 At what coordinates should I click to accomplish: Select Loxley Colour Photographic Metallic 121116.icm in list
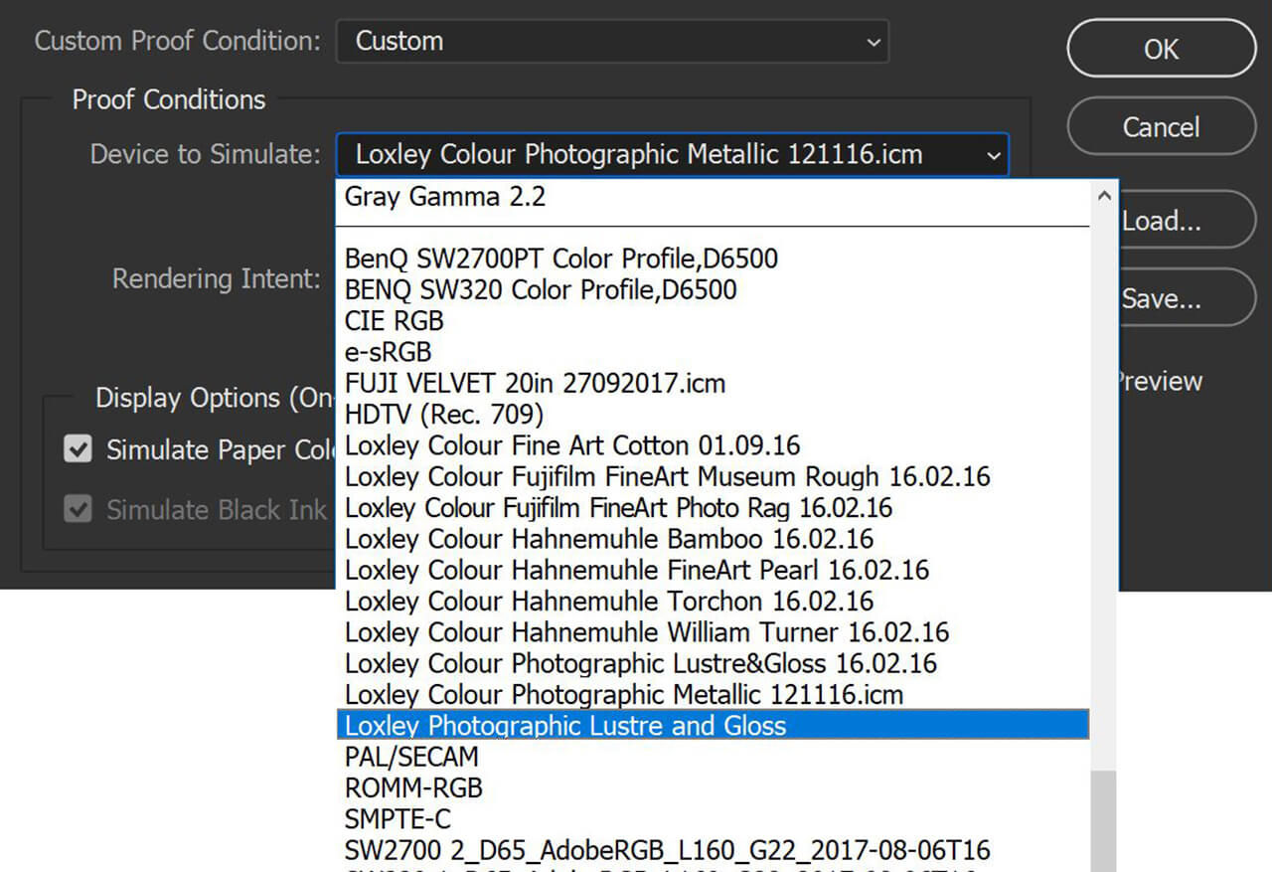click(x=713, y=694)
